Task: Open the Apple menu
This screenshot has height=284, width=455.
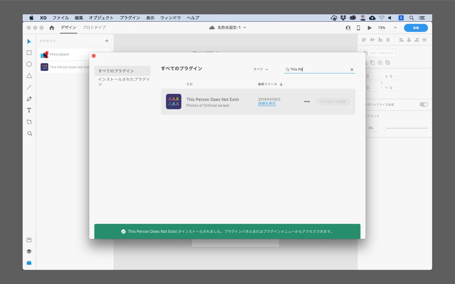Action: (x=32, y=18)
